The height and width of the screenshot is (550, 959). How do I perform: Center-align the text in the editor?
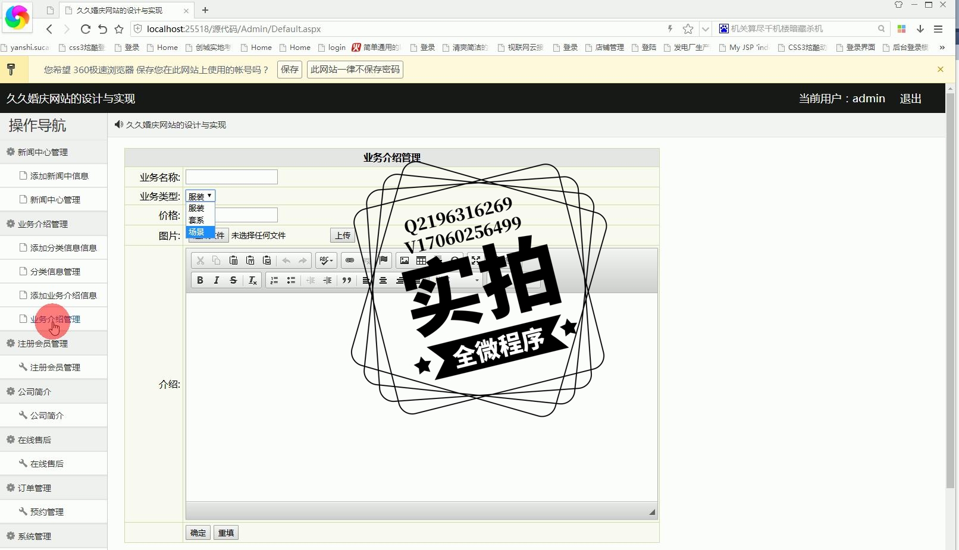click(x=383, y=281)
